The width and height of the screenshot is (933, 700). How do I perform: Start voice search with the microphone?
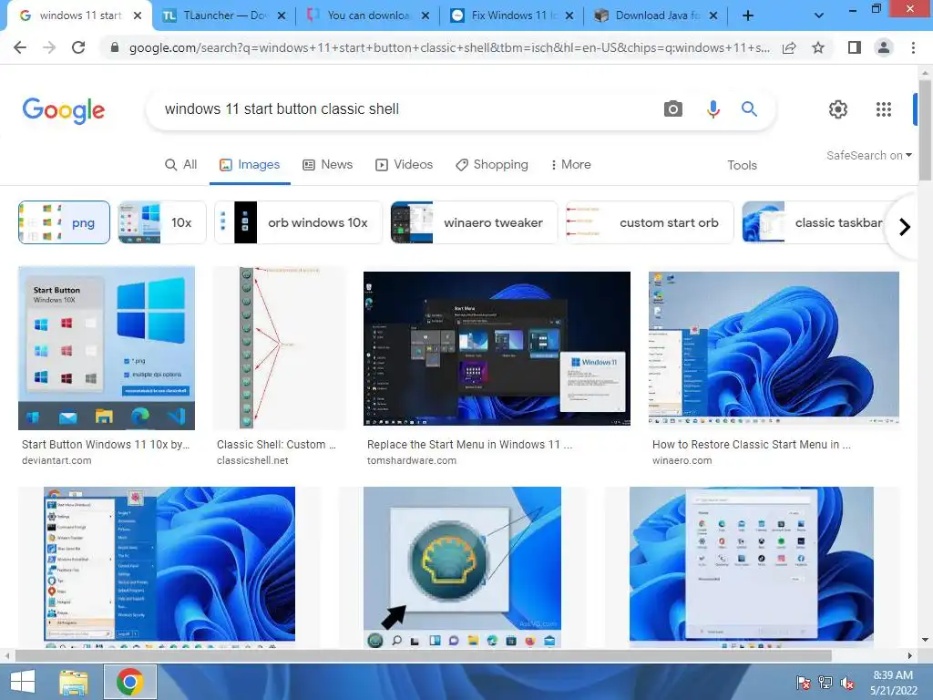click(713, 109)
